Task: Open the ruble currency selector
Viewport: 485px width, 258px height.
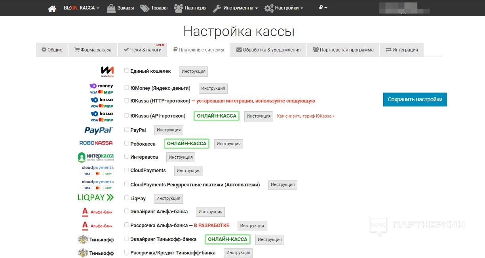Action: pos(323,8)
